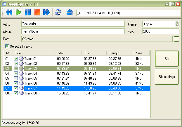Click into the Album field
Viewport: 182px width, 127px height.
click(73, 31)
